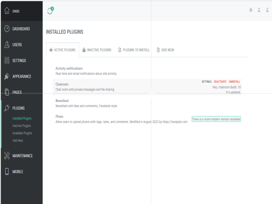Click the OXGO home icon
This screenshot has height=204, width=272.
coord(7,11)
